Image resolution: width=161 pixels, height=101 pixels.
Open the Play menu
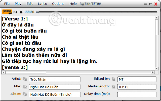pyautogui.click(x=18, y=4)
